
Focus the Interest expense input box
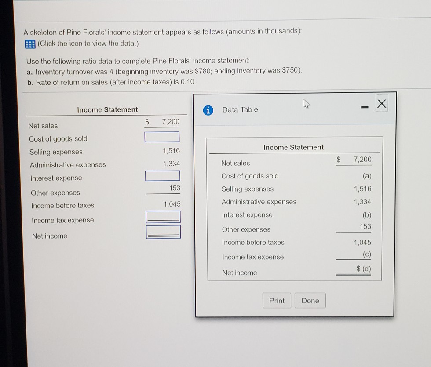[x=163, y=176]
